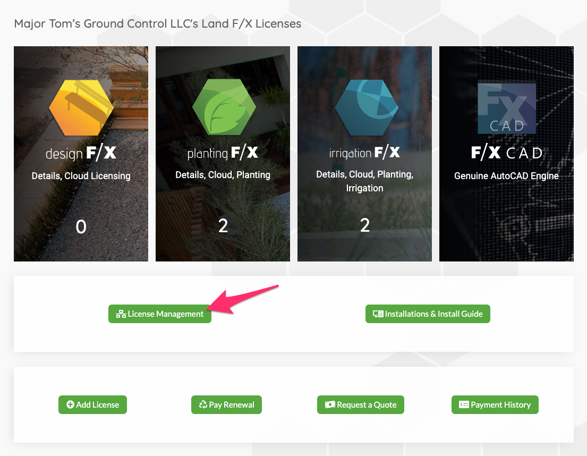Click Request a Quote button
The height and width of the screenshot is (456, 587).
[361, 404]
